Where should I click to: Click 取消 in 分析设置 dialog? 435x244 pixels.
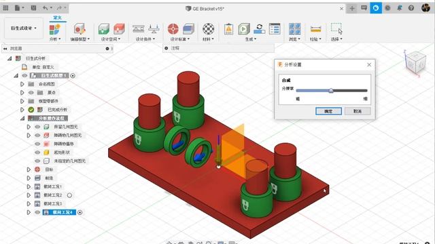point(358,111)
